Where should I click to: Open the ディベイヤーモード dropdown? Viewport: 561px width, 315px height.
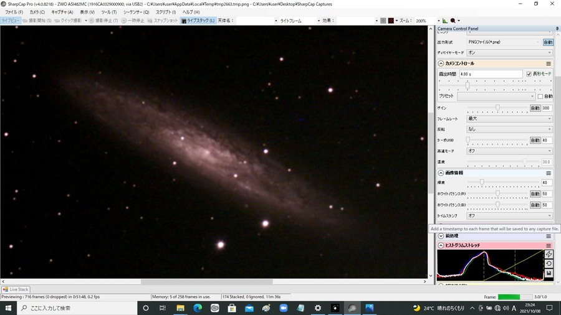[509, 52]
